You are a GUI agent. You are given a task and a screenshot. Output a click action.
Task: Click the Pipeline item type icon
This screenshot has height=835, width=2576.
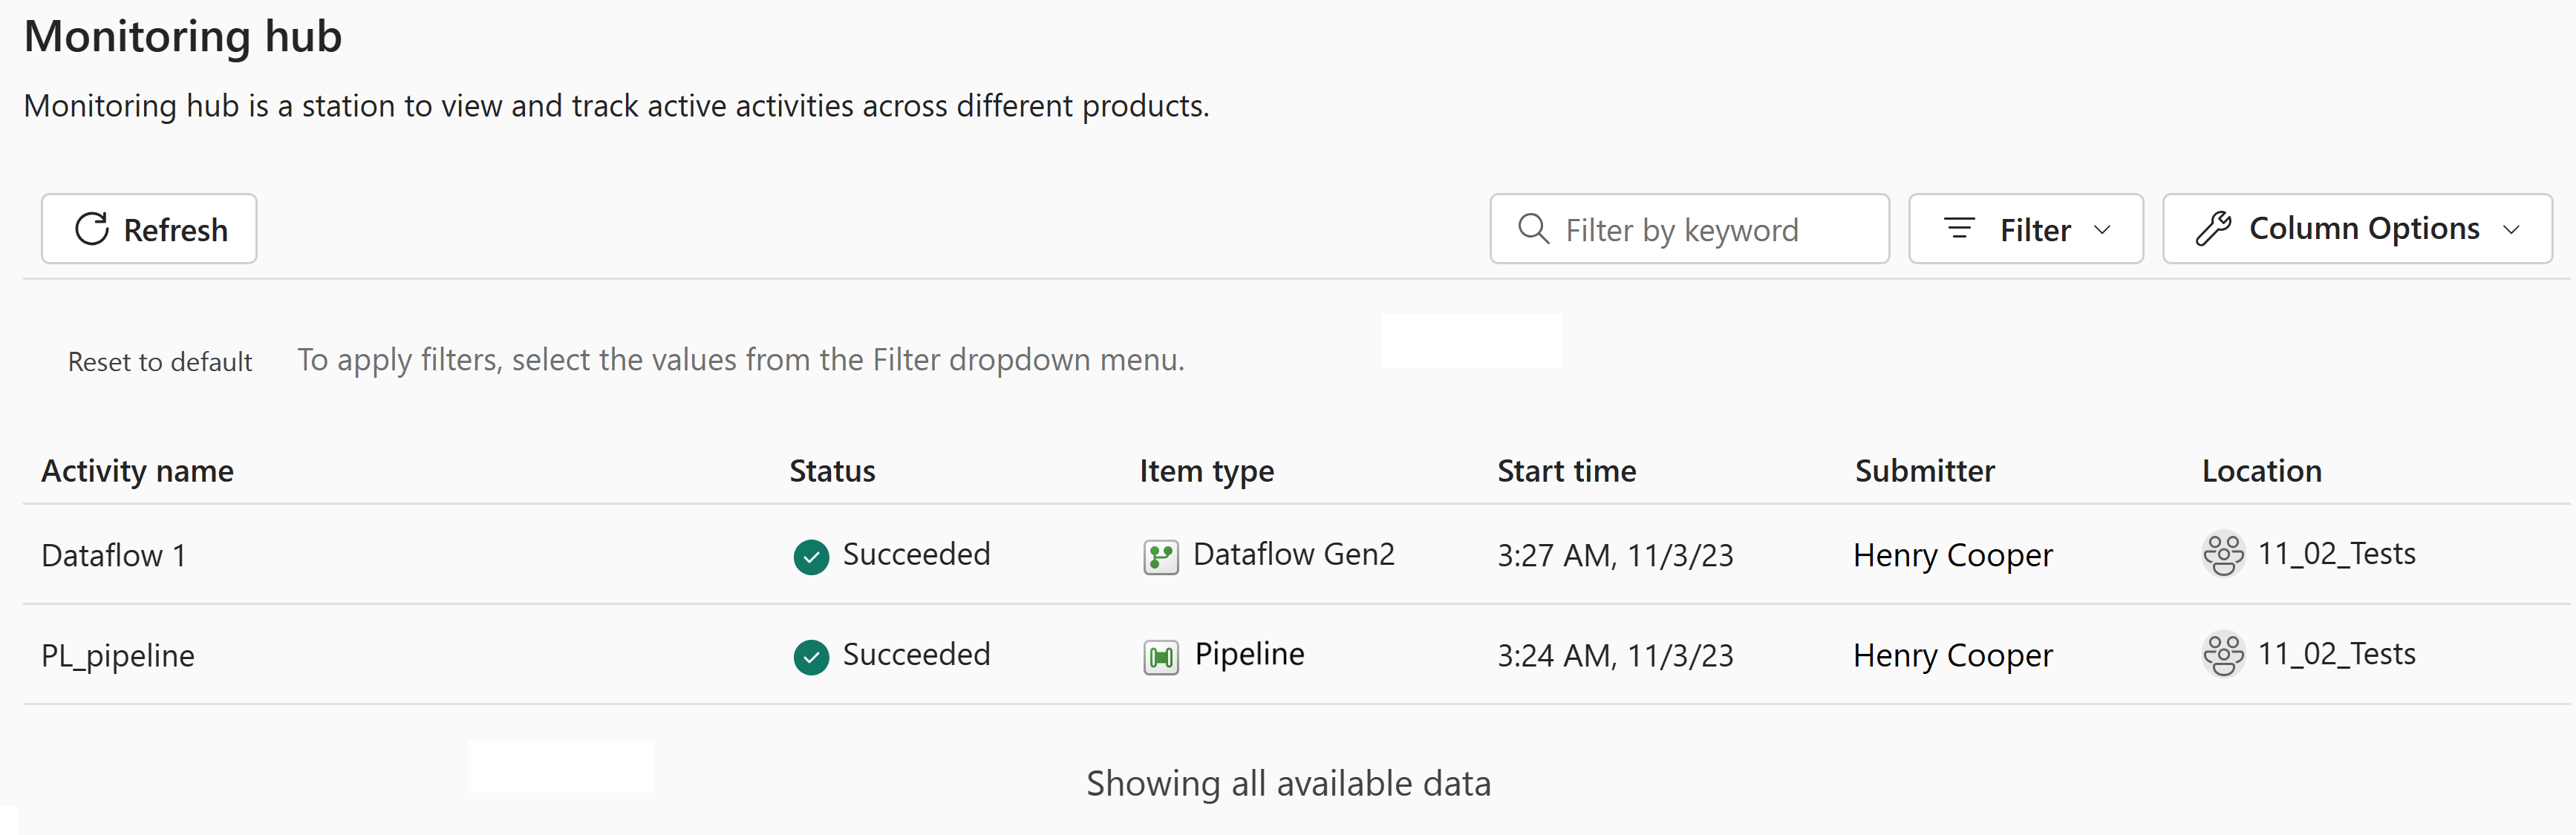pyautogui.click(x=1160, y=657)
